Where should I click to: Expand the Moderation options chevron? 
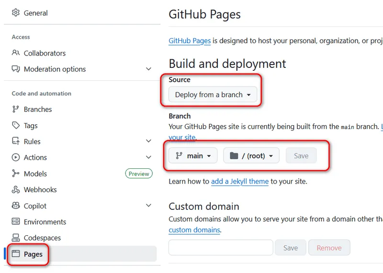click(x=148, y=69)
